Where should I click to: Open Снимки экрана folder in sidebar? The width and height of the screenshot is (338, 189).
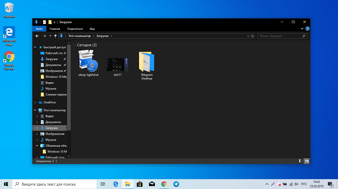click(x=54, y=94)
